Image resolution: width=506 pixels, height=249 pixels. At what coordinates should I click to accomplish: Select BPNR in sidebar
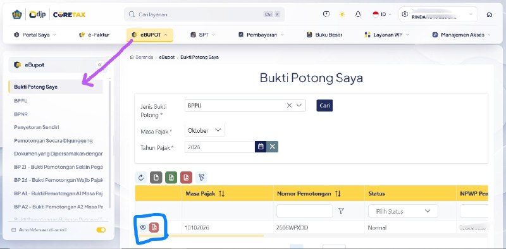click(21, 114)
